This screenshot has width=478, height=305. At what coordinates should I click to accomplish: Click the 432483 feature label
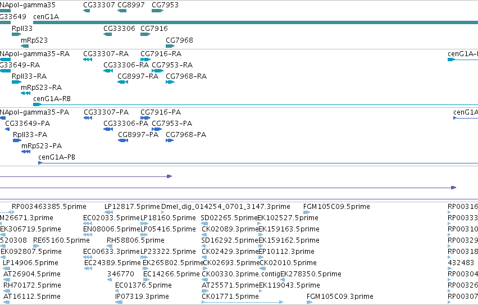point(461,263)
